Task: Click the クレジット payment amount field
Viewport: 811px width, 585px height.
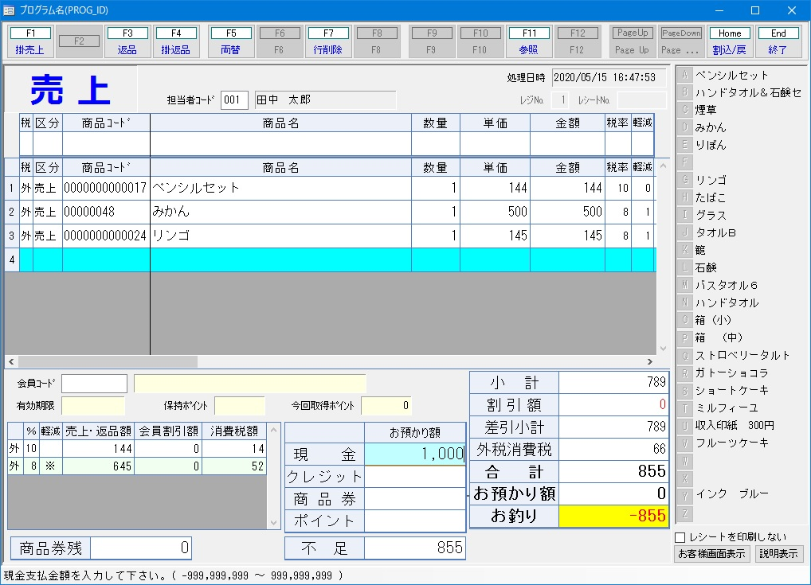Action: (415, 477)
